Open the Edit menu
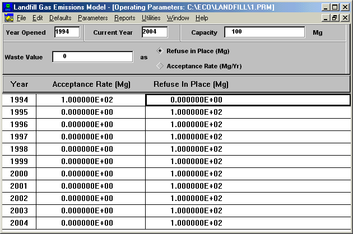The height and width of the screenshot is (234, 353). (x=38, y=18)
